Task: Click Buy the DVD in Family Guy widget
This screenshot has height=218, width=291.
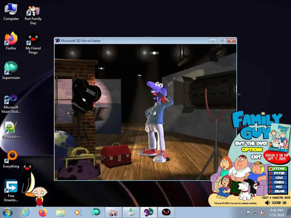Action: (251, 143)
